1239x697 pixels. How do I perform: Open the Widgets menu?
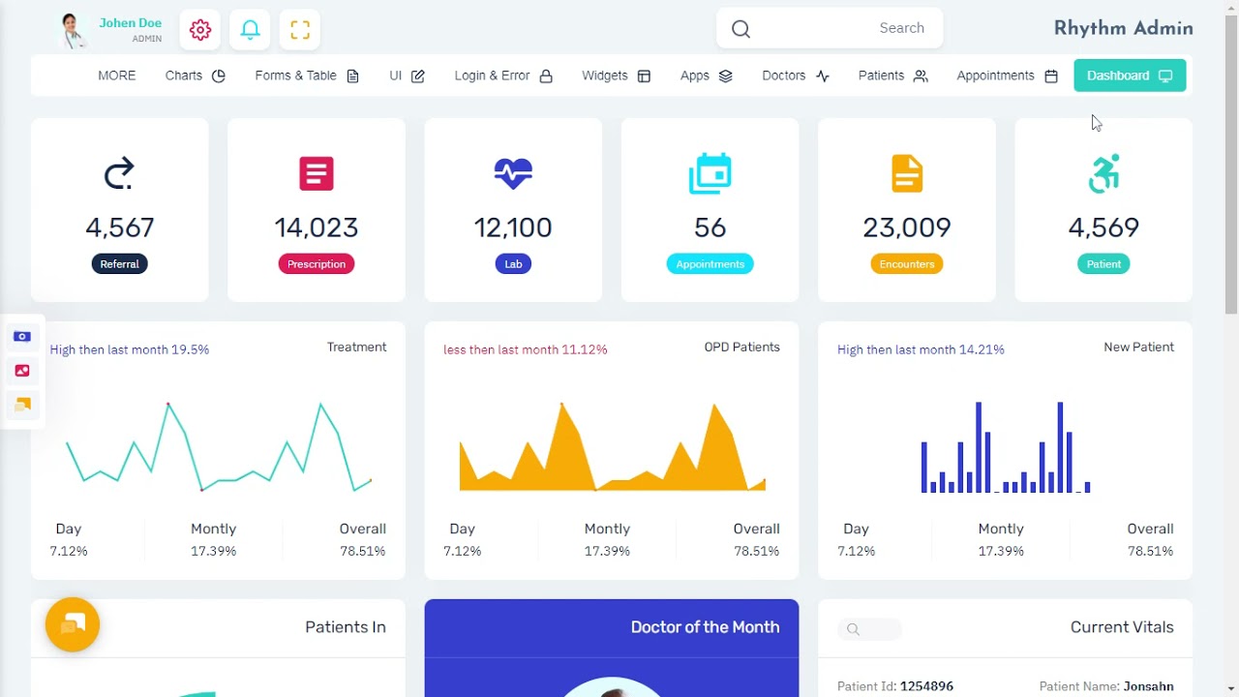pyautogui.click(x=616, y=76)
